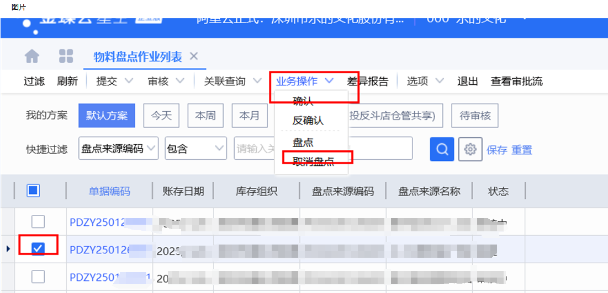Expand the 审核 dropdown arrow
The width and height of the screenshot is (608, 293).
coord(180,82)
